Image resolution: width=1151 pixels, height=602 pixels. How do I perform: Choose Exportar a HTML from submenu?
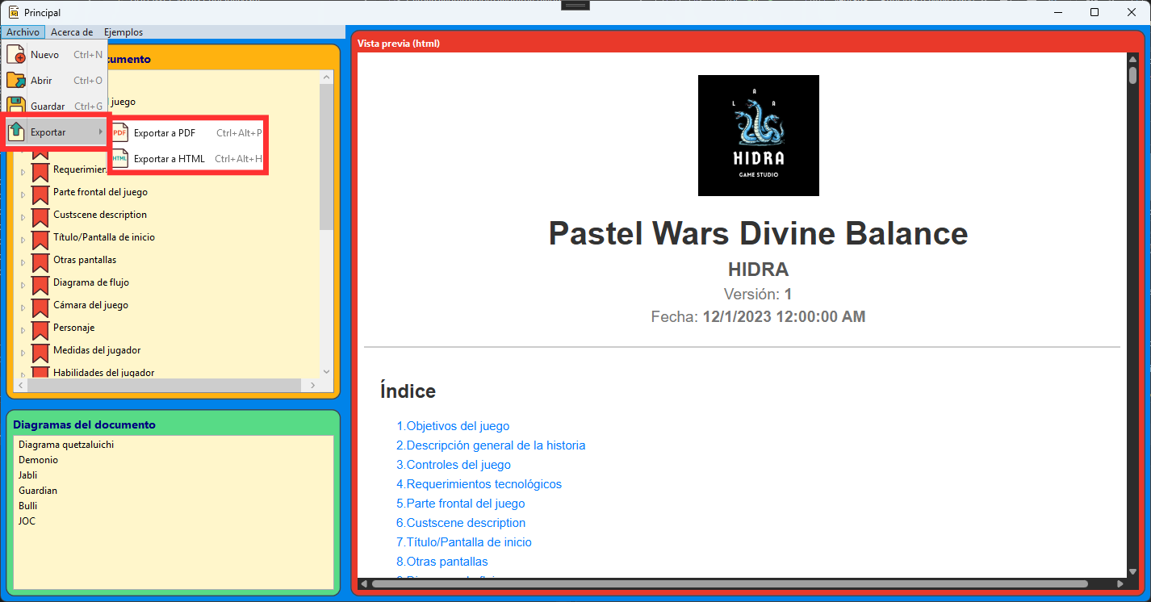point(170,159)
